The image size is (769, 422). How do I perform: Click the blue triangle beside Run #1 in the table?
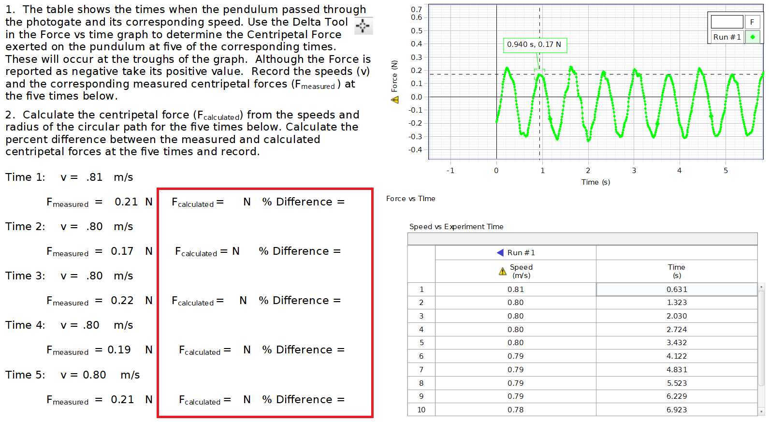(x=500, y=253)
